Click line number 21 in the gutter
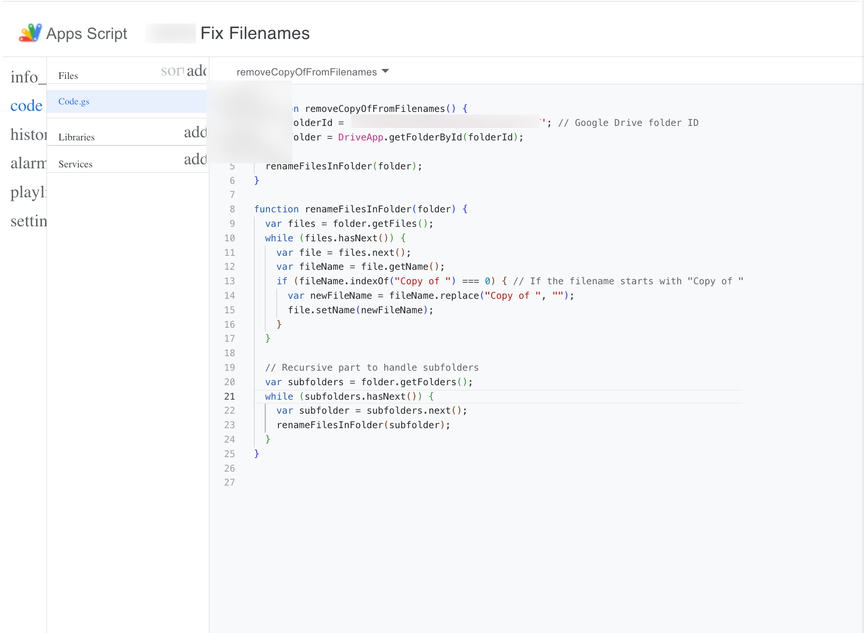Screen dimensions: 864x633 [x=229, y=396]
